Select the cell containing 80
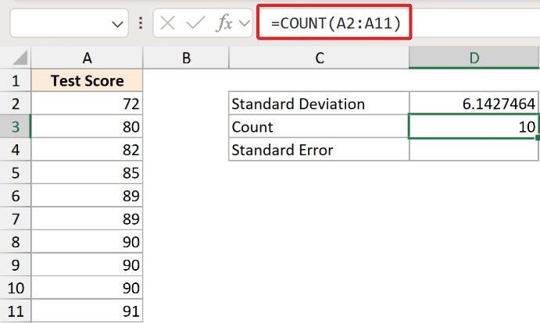 pyautogui.click(x=87, y=126)
